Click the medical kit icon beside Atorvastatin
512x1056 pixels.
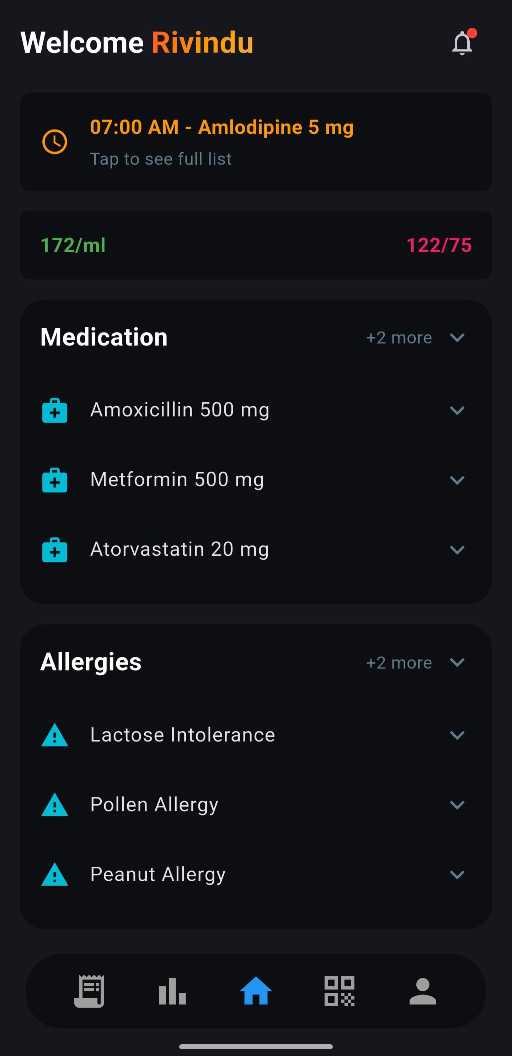coord(54,549)
